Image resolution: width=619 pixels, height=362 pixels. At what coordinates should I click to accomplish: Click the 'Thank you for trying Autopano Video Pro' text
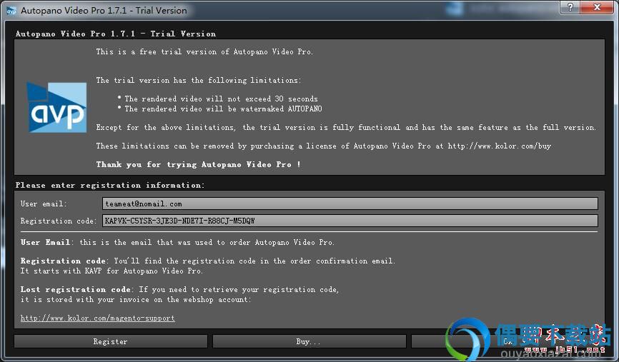(x=198, y=164)
